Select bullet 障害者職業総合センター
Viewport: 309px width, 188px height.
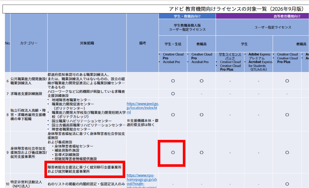tap(71, 129)
